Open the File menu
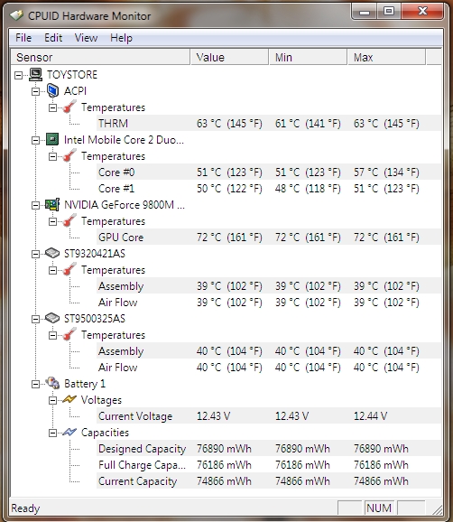Viewport: 453px width, 522px height. coord(23,38)
